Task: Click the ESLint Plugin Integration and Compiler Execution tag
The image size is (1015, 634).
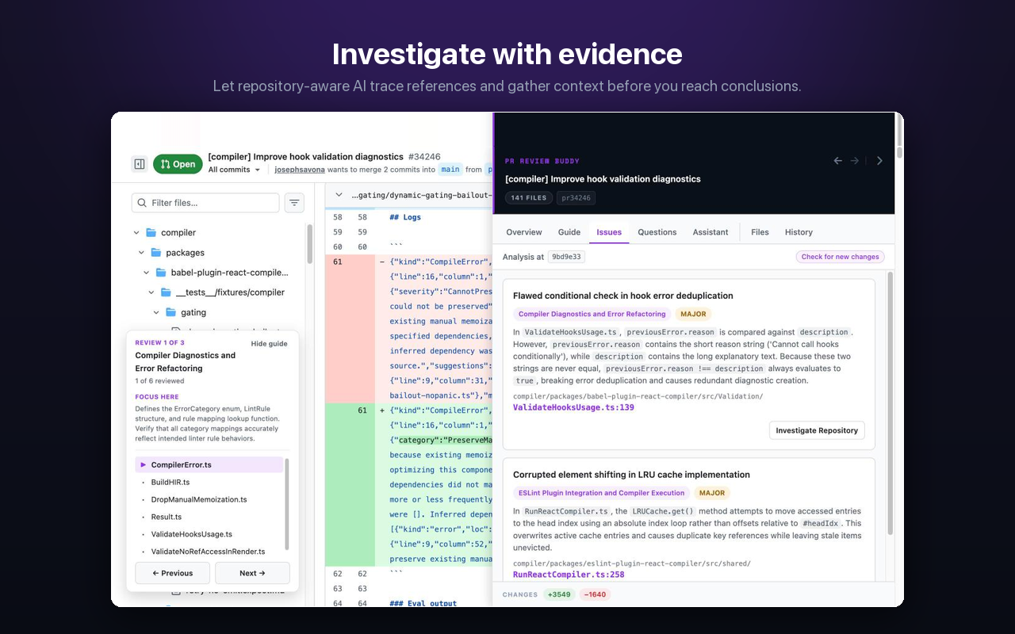Action: pyautogui.click(x=601, y=493)
